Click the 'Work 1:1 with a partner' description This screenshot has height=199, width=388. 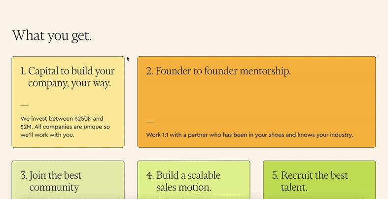click(x=249, y=135)
